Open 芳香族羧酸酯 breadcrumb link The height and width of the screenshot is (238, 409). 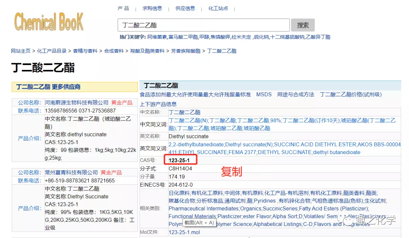coord(186,51)
